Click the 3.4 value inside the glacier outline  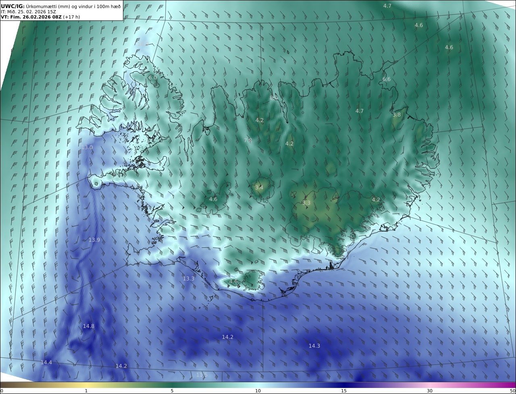click(259, 187)
